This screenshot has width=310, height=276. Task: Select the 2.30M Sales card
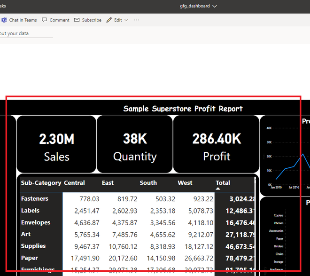[x=56, y=145]
